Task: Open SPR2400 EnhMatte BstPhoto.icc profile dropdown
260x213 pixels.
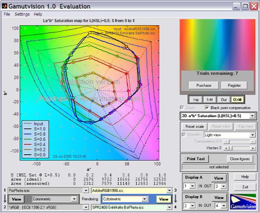Action: pos(132,207)
